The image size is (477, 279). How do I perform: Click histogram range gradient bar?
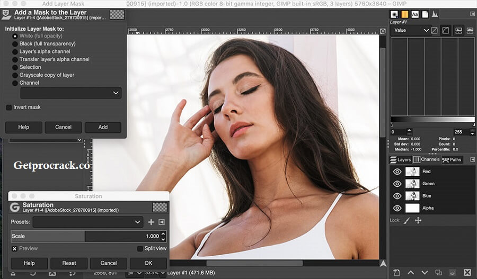(x=432, y=120)
